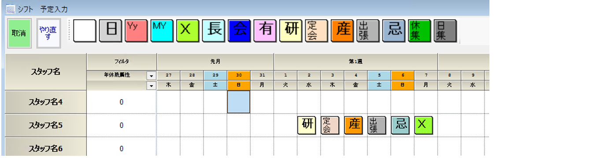
Task: Click the date 31 column header
Action: [x=262, y=75]
